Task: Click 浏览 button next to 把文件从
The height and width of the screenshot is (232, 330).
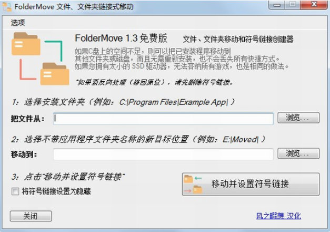Action: pos(298,118)
